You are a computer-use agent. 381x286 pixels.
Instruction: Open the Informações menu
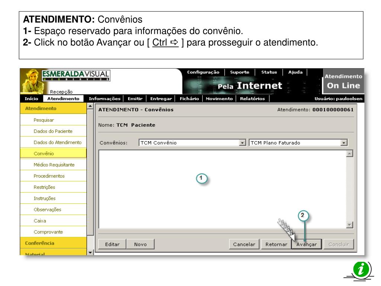pyautogui.click(x=105, y=98)
